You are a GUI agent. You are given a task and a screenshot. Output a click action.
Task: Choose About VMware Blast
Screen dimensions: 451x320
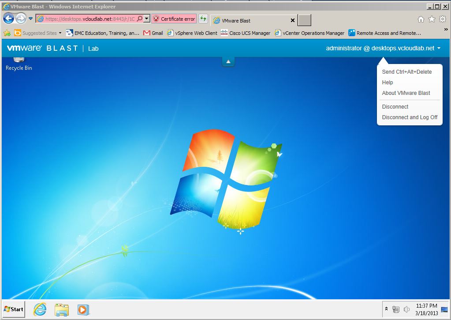(406, 93)
